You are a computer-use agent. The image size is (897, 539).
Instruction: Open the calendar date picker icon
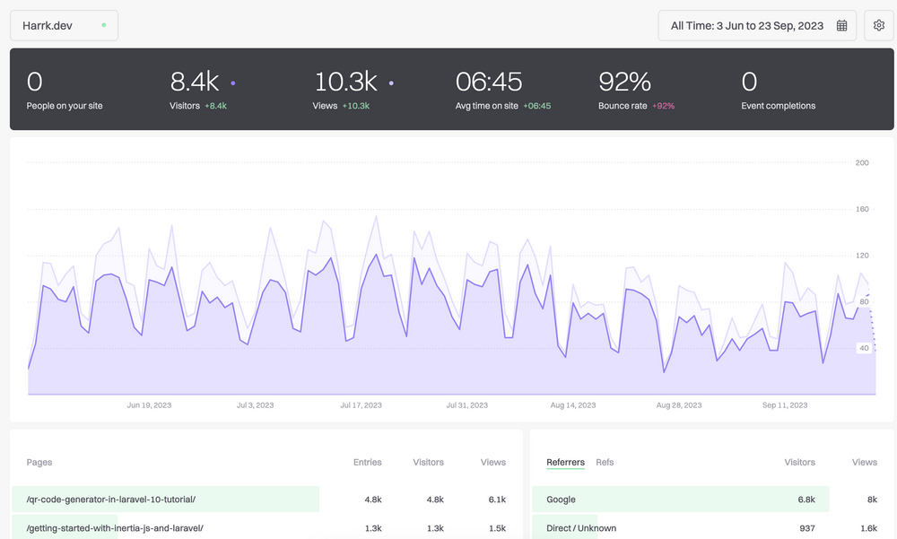pos(841,25)
